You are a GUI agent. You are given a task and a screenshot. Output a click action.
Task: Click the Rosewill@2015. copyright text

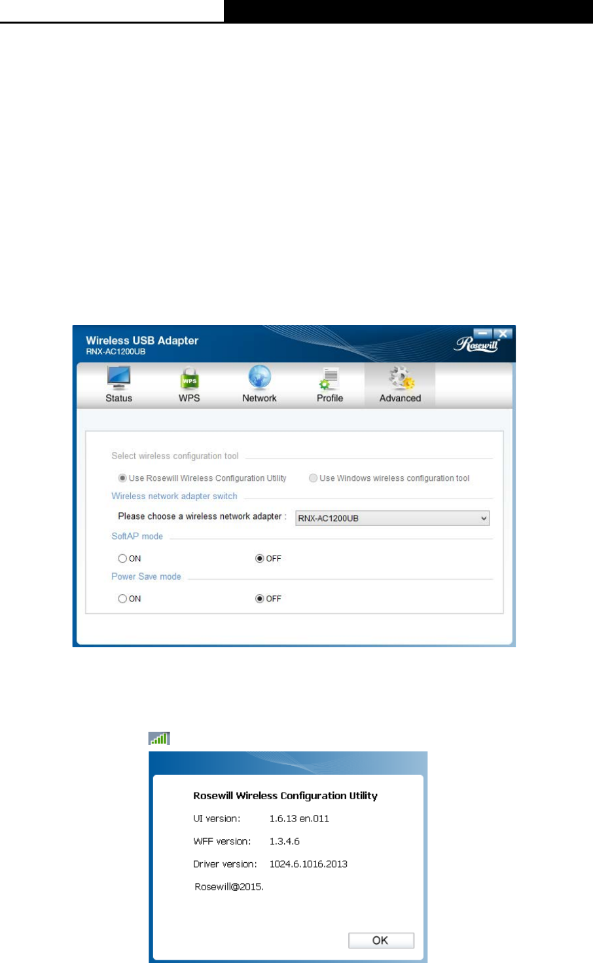click(x=229, y=887)
